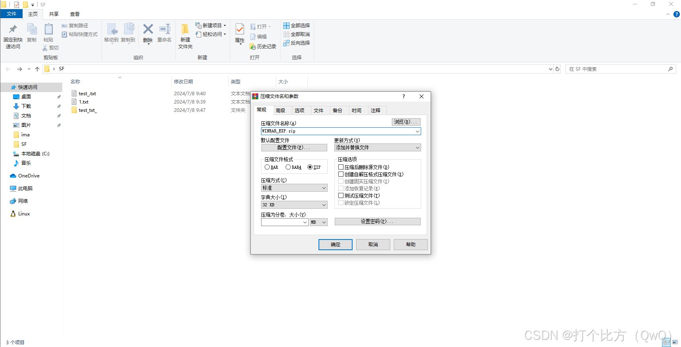Image resolution: width=681 pixels, height=347 pixels.
Task: Open the Copy to command
Action: [128, 33]
